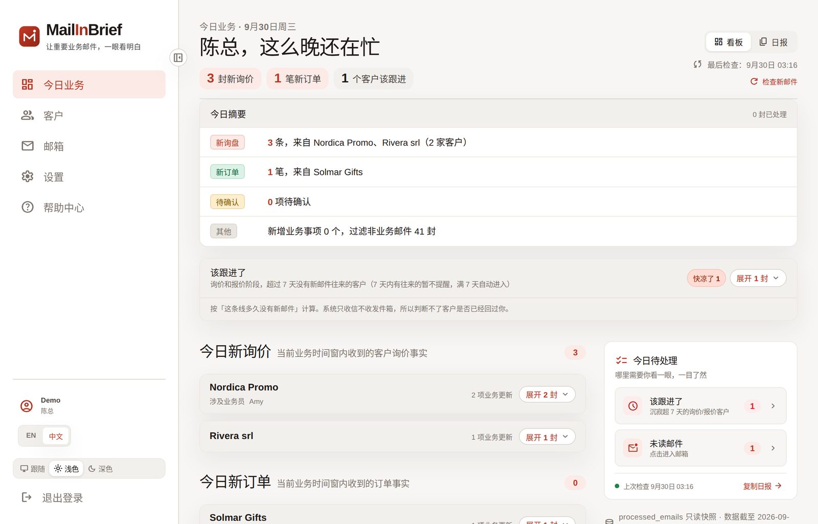The image size is (818, 524).
Task: Open the 邮箱 sidebar page
Action: tap(89, 146)
